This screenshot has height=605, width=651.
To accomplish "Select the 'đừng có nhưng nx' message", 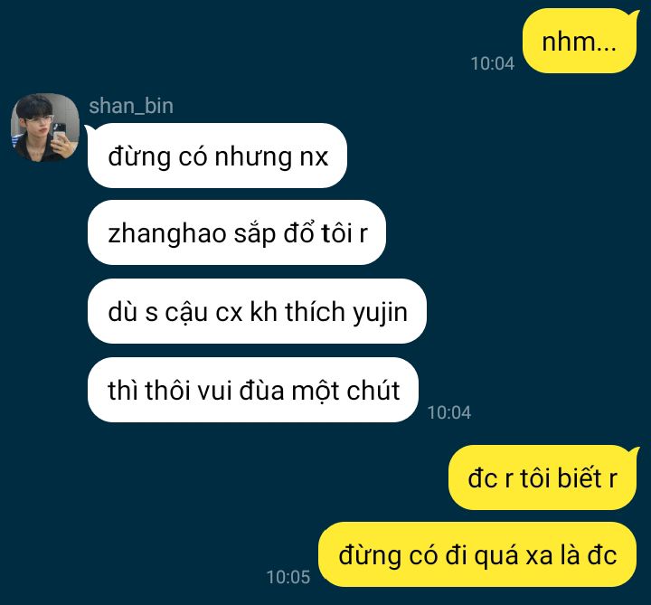I will click(x=217, y=156).
